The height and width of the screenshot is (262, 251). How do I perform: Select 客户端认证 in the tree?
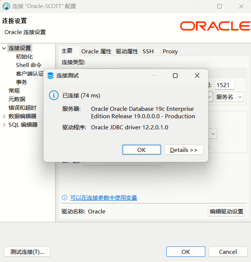click(30, 74)
